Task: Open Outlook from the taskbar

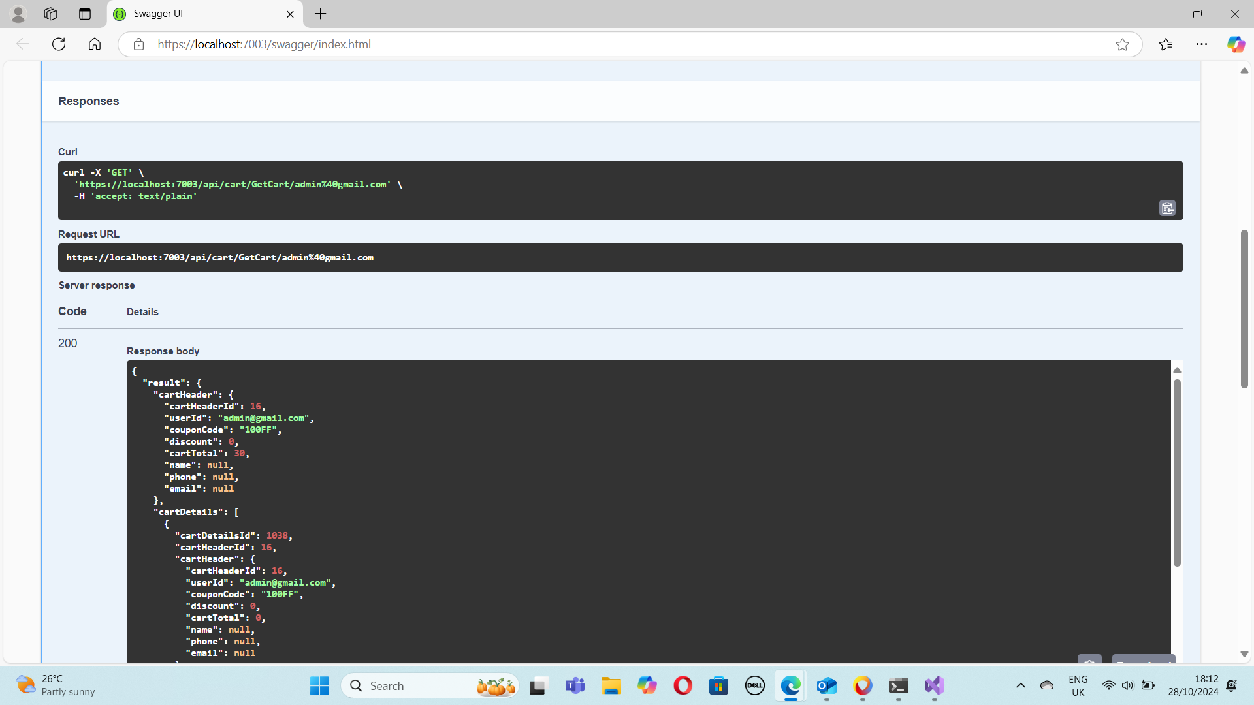Action: (x=827, y=685)
